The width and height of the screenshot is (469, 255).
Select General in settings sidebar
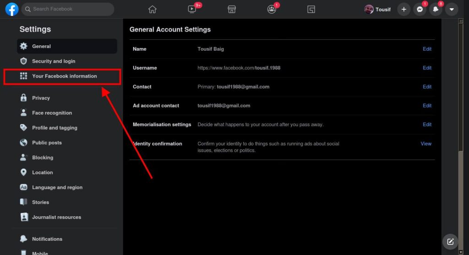pos(67,46)
